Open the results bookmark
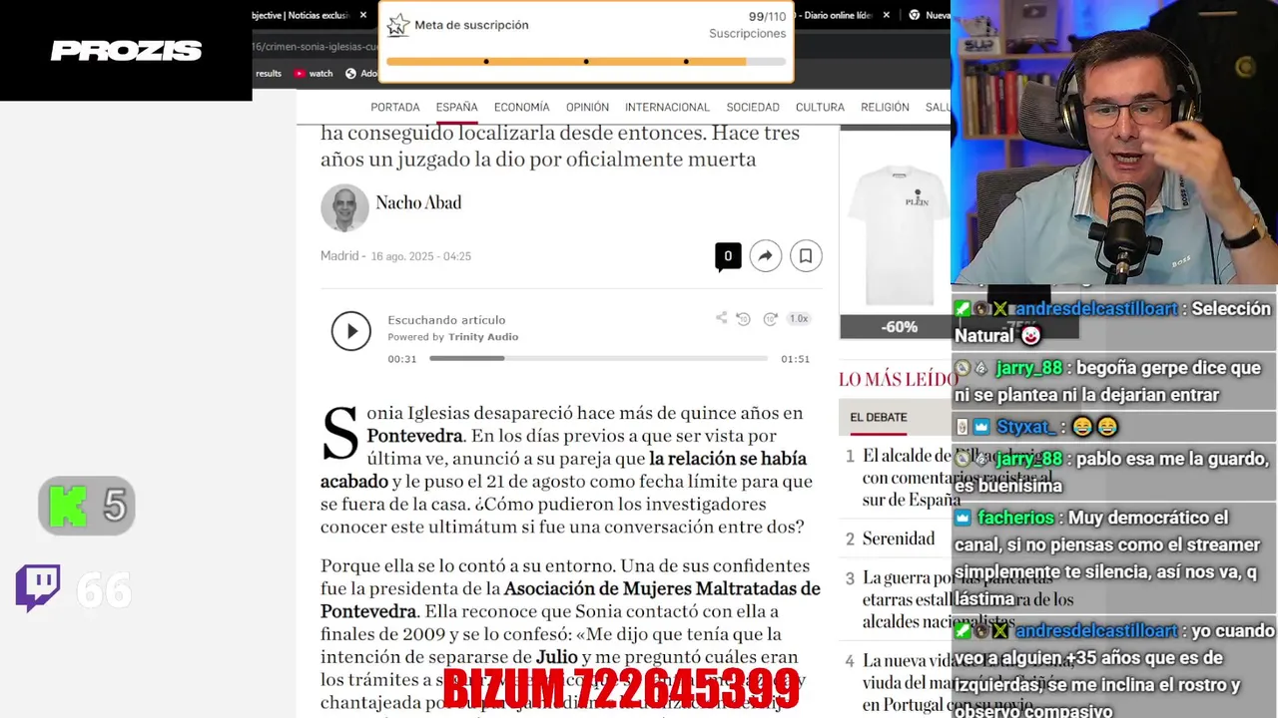This screenshot has height=718, width=1278. (269, 73)
